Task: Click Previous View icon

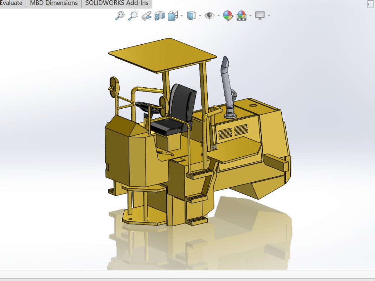Action: tap(146, 16)
